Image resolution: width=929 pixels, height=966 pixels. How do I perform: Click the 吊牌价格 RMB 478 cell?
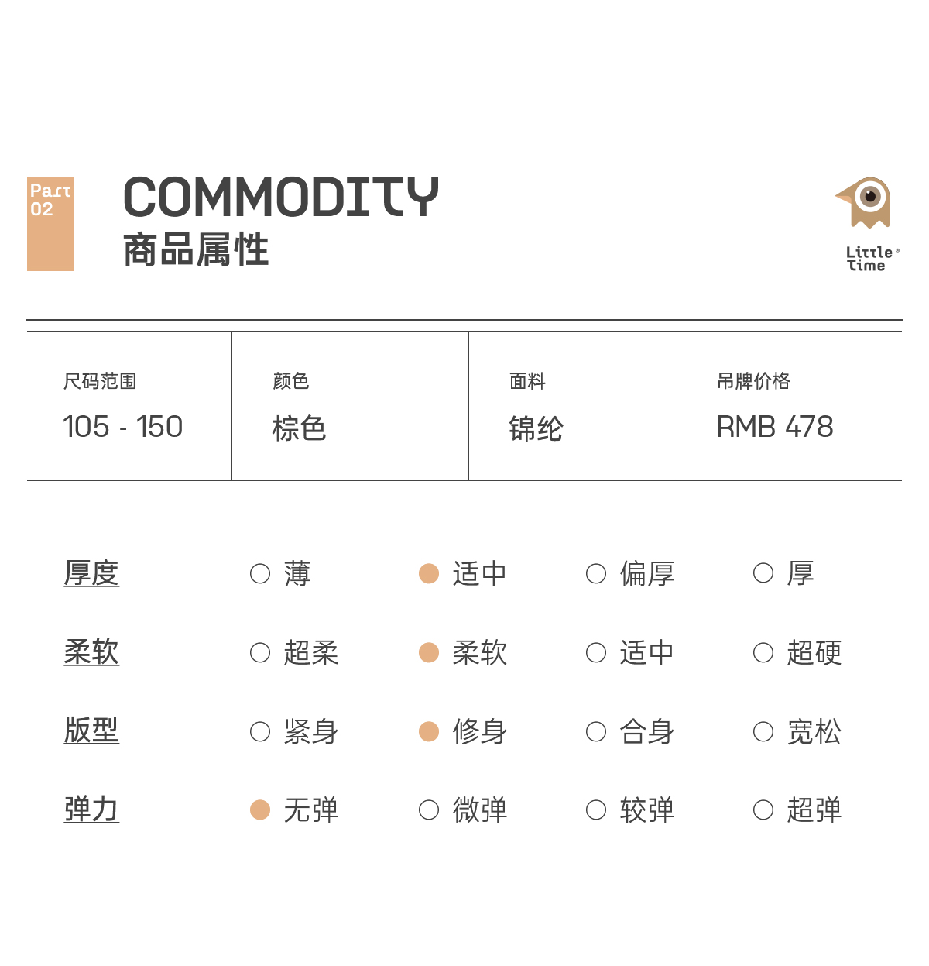click(x=788, y=407)
